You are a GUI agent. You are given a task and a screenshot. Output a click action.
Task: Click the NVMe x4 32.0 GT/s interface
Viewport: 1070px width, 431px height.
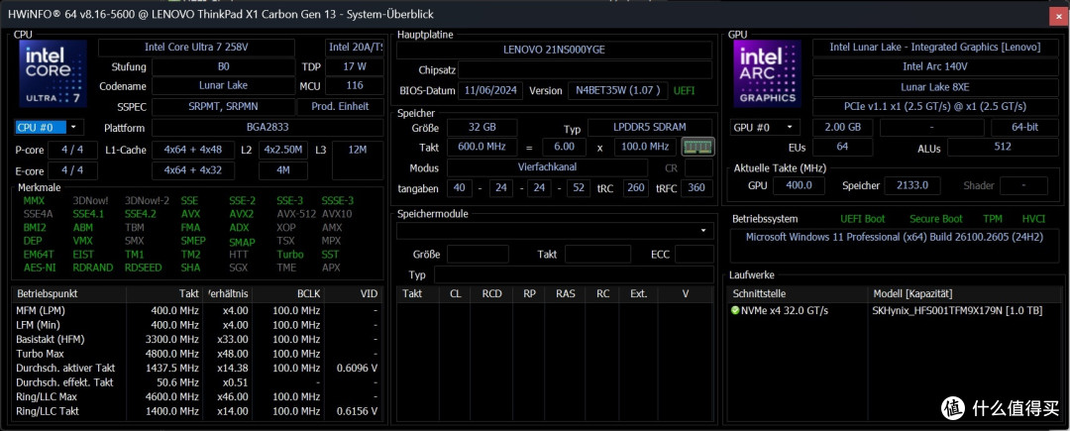(x=785, y=311)
